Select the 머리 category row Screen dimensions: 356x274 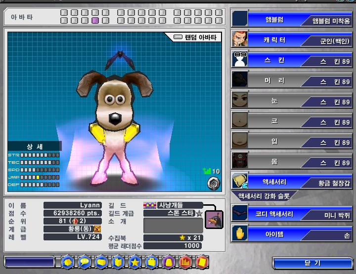point(292,80)
